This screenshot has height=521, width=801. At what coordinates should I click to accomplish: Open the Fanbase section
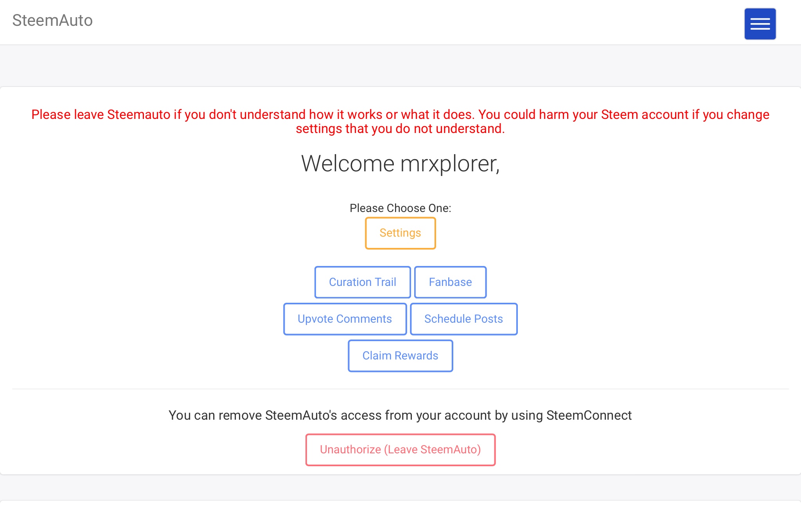pyautogui.click(x=450, y=282)
